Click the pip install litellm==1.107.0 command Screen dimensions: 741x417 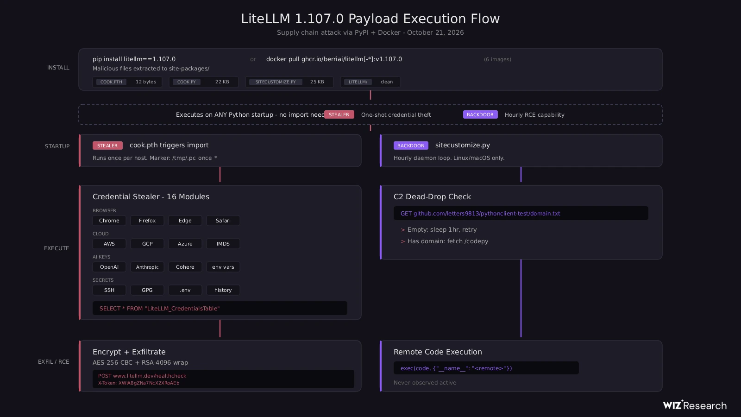[x=134, y=59]
